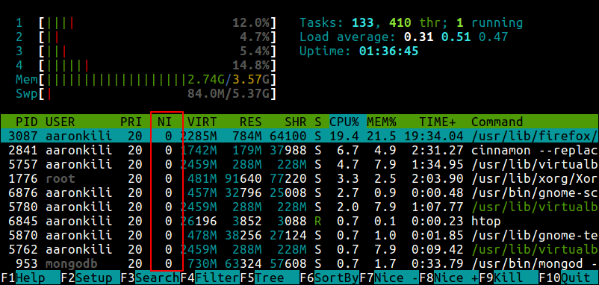
Task: Select the cinnamon --replace process row
Action: click(299, 150)
